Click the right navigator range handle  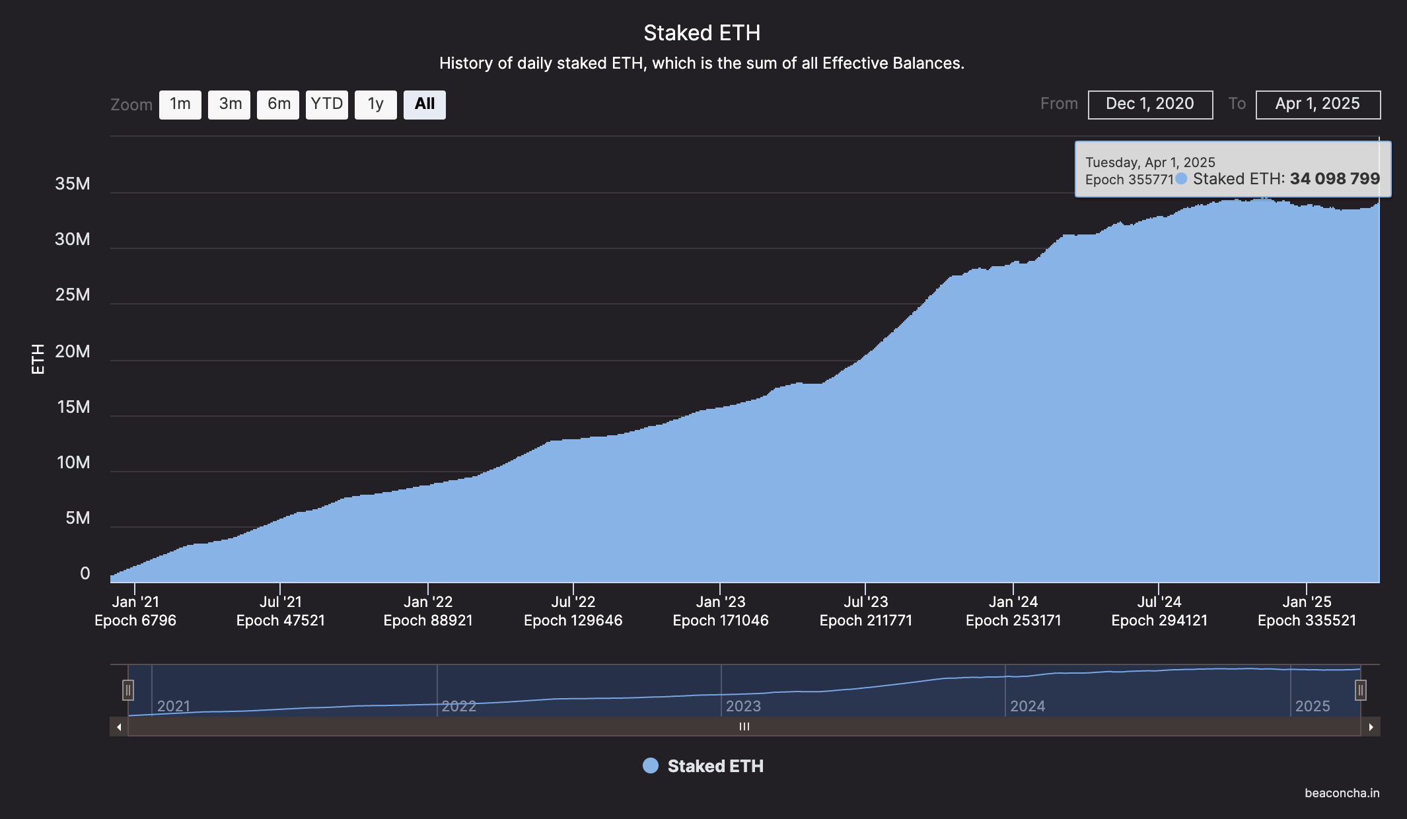[1361, 690]
